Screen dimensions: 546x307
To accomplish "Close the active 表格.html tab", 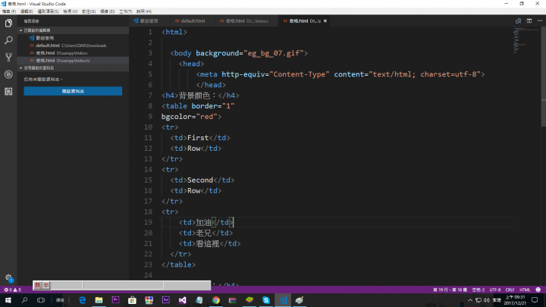I will tap(325, 21).
